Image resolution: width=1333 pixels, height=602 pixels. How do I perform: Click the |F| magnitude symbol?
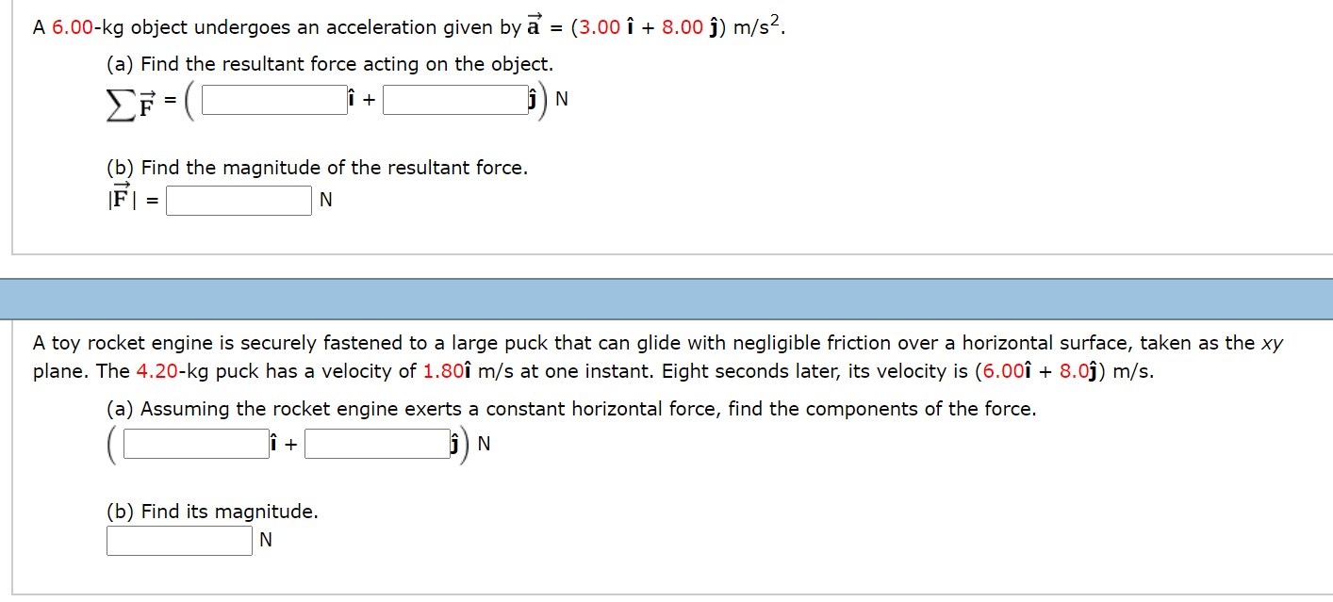click(x=121, y=198)
